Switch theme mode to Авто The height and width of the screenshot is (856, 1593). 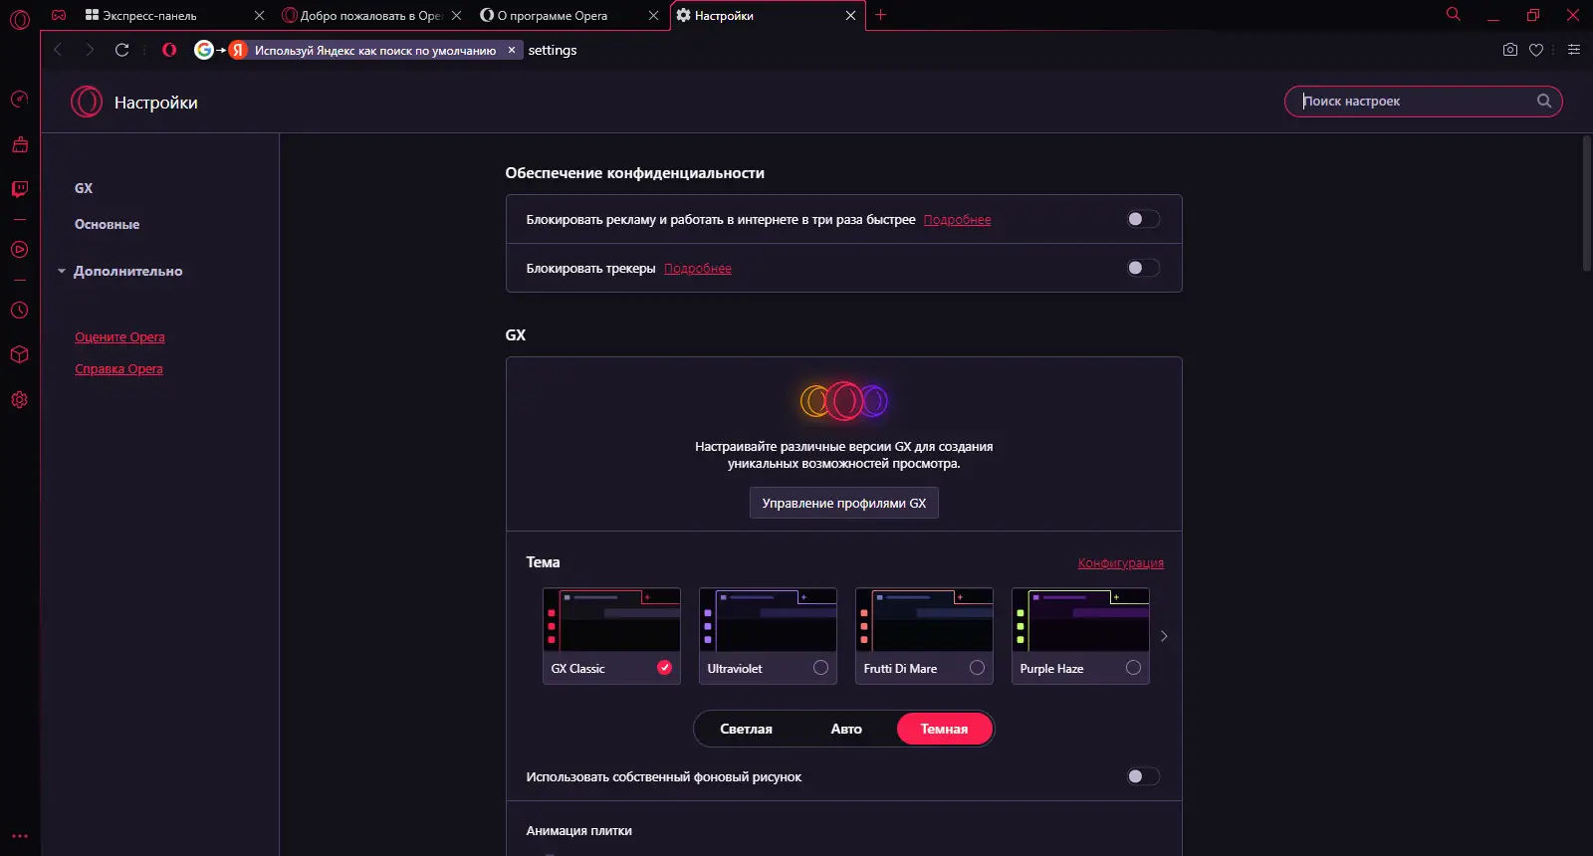click(846, 729)
